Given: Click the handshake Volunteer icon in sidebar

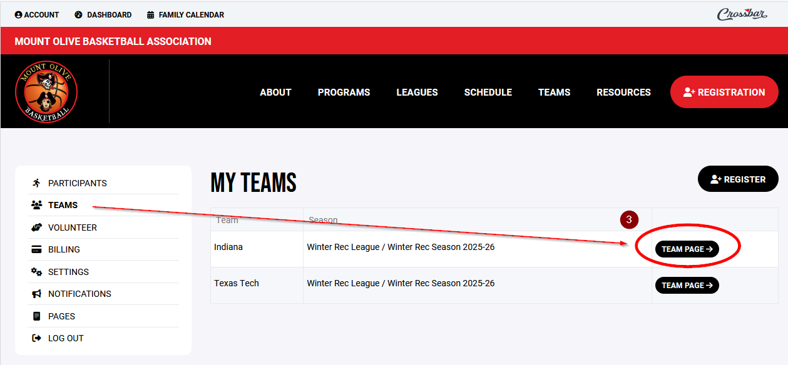Looking at the screenshot, I should coord(36,227).
